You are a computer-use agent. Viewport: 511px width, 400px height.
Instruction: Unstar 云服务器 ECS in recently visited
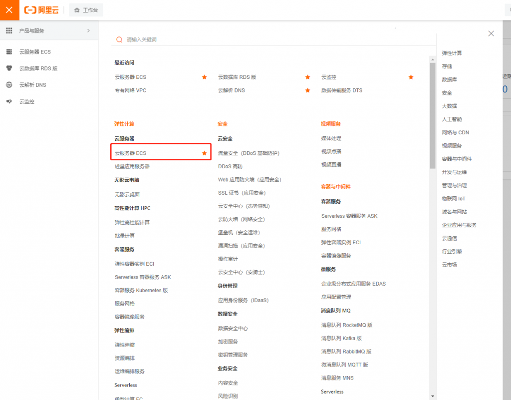coord(204,77)
